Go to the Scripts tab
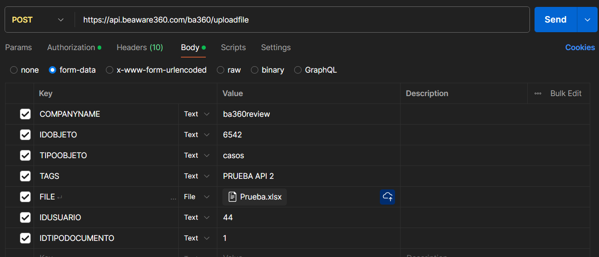 point(233,47)
